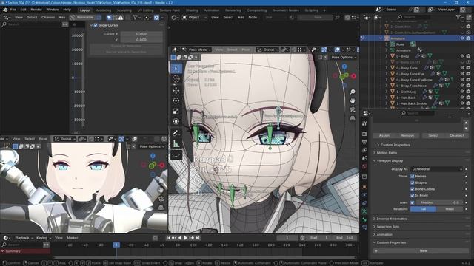Toggle the In Front checkbox

[413, 196]
